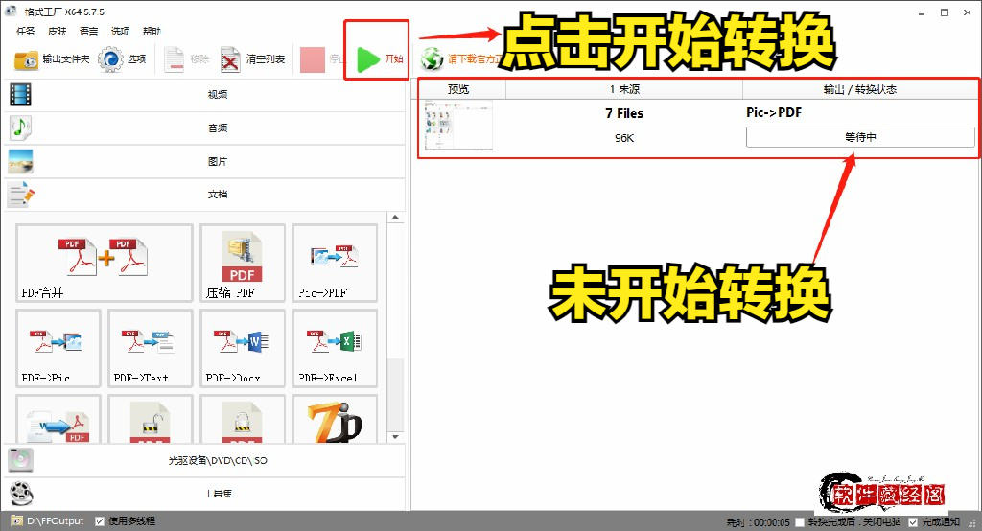Viewport: 982px width, 531px height.
Task: Select the PDF合并 merge tool
Action: click(104, 263)
